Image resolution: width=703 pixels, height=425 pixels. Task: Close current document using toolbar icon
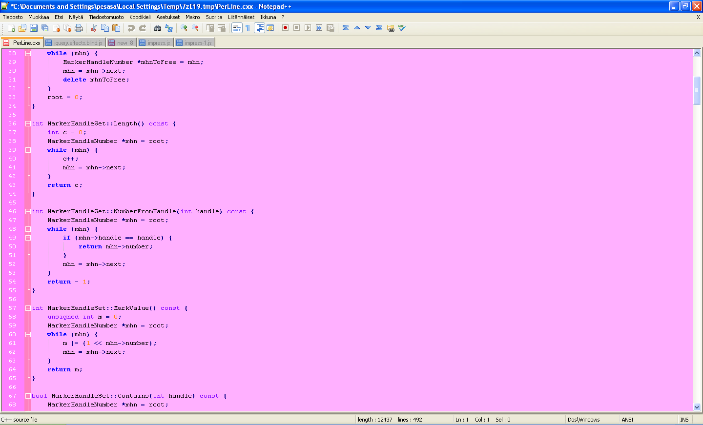56,28
